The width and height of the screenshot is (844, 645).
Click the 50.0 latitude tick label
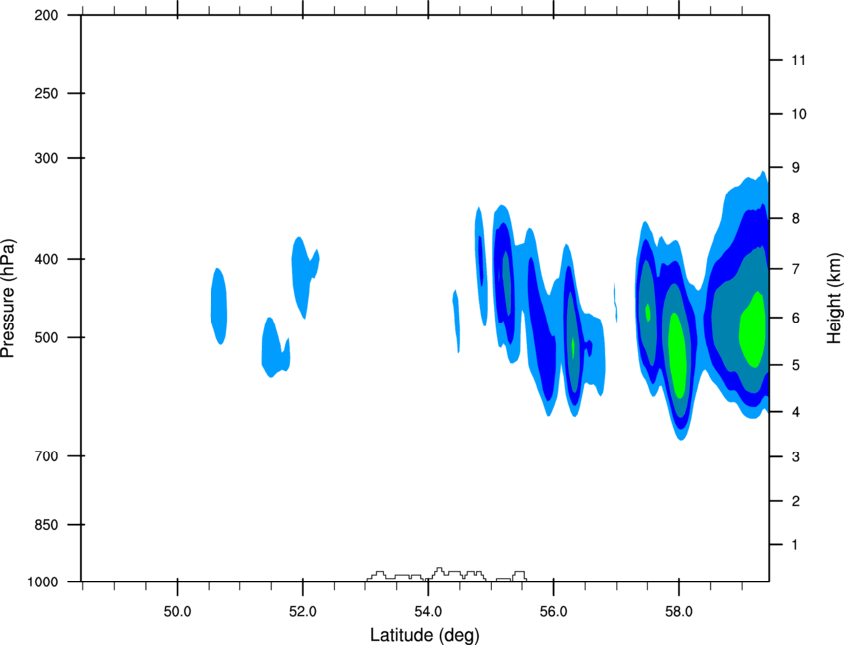tap(177, 612)
